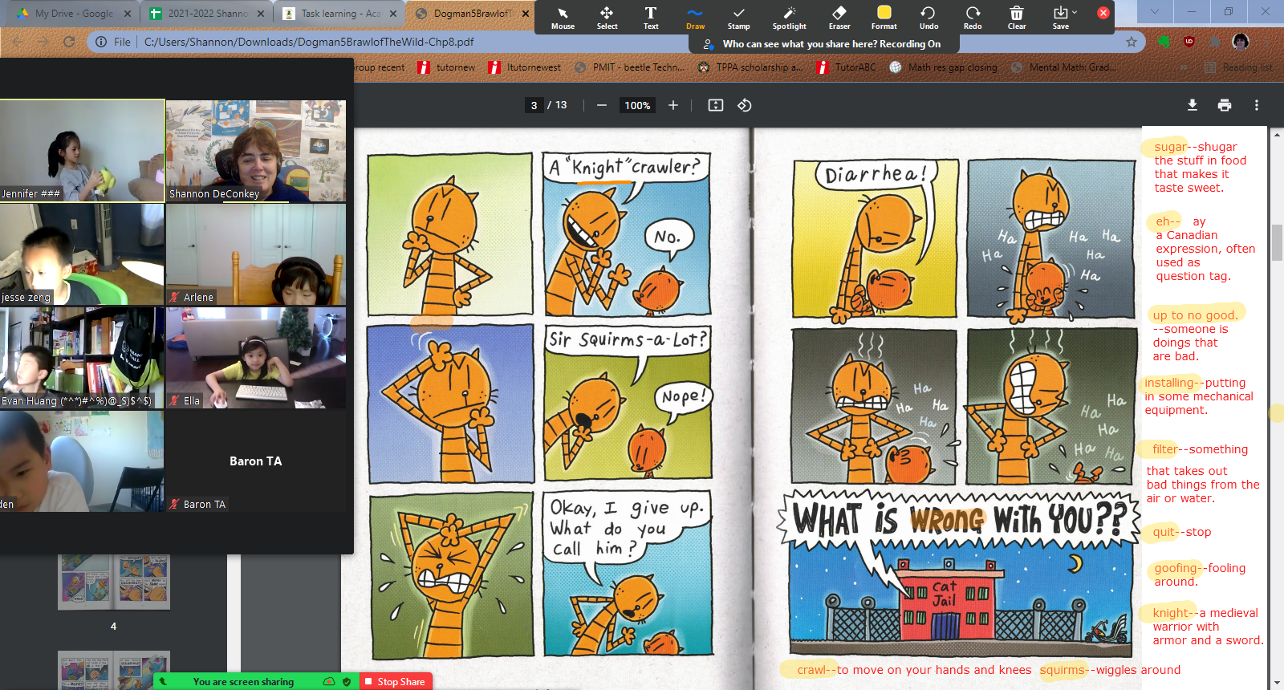Open the TutorABC bookmark
Viewport: 1284px width, 690px height.
[846, 67]
